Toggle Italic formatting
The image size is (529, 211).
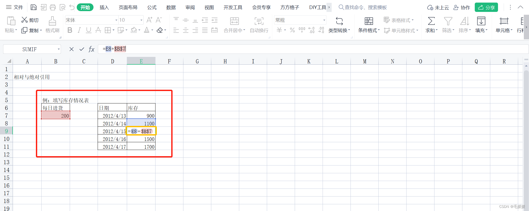pyautogui.click(x=79, y=30)
